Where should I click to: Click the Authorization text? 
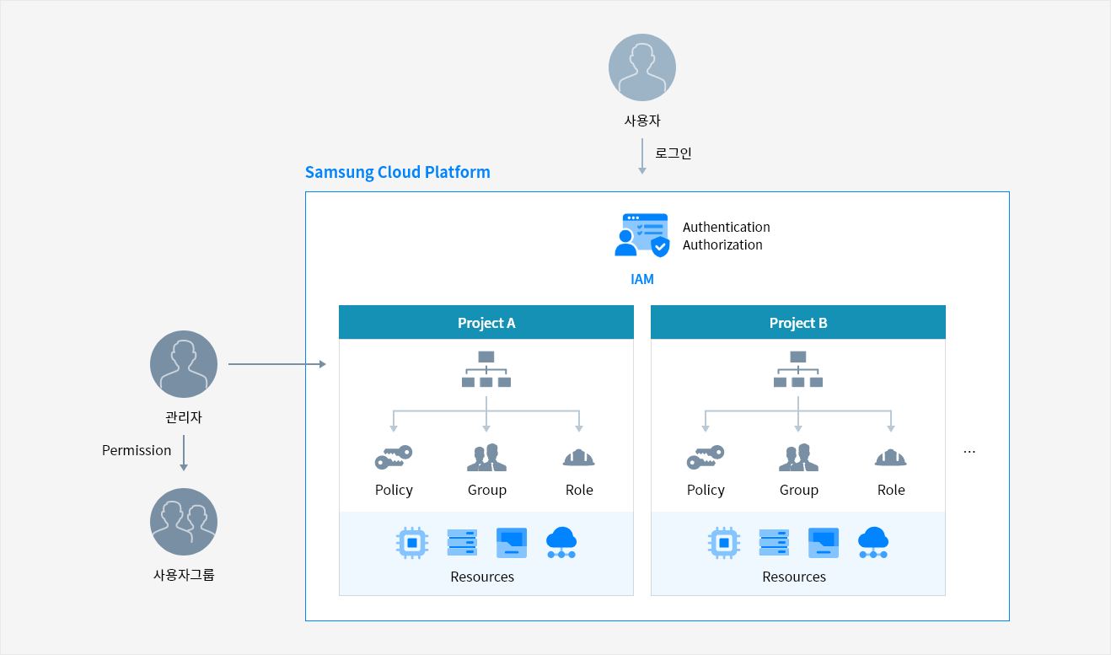pos(722,244)
